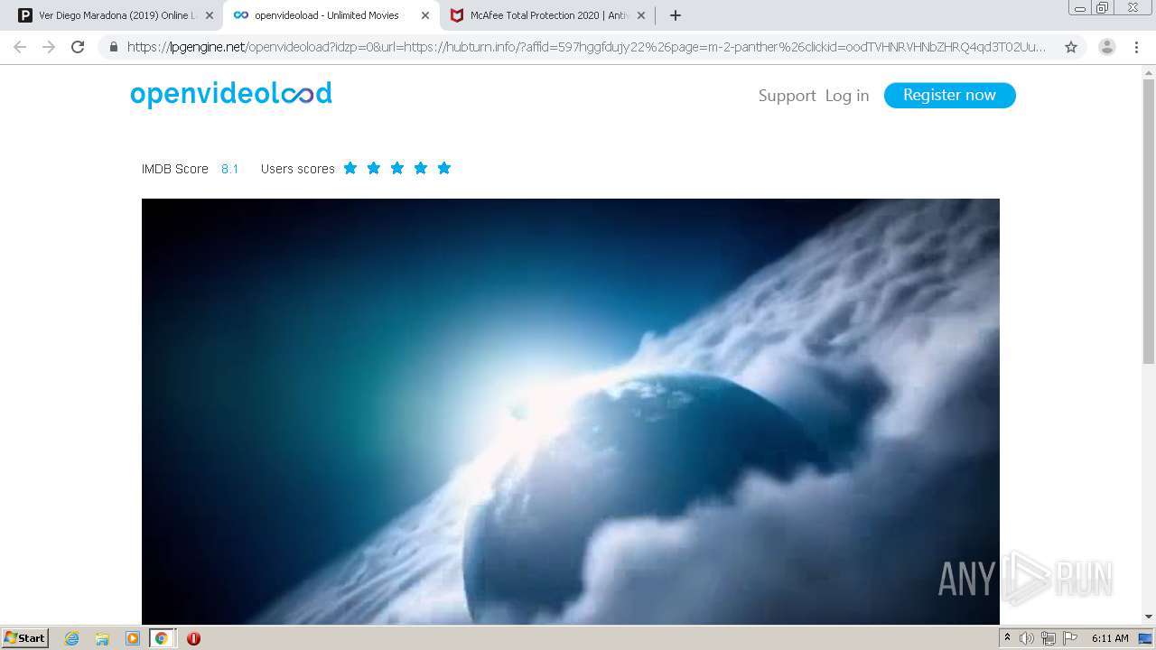Click scrollbar up arrow
This screenshot has height=650, width=1156.
tap(1149, 72)
